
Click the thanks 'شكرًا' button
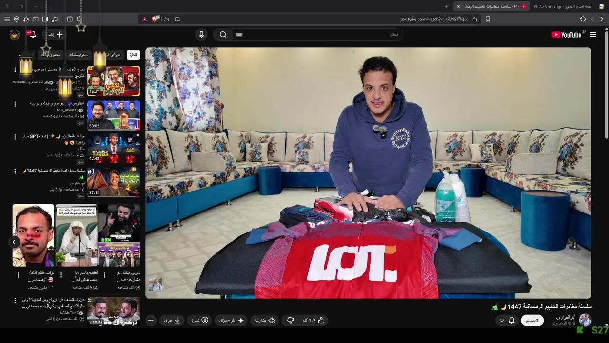coord(200,321)
